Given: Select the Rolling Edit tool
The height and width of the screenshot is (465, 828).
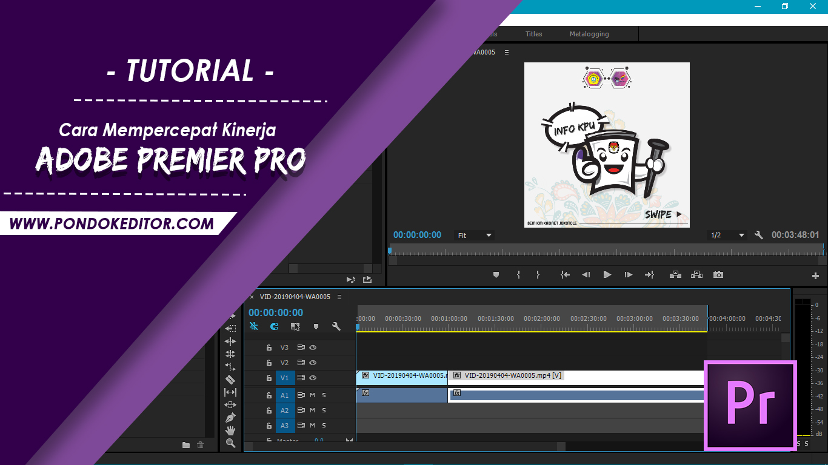Looking at the screenshot, I should (x=231, y=354).
